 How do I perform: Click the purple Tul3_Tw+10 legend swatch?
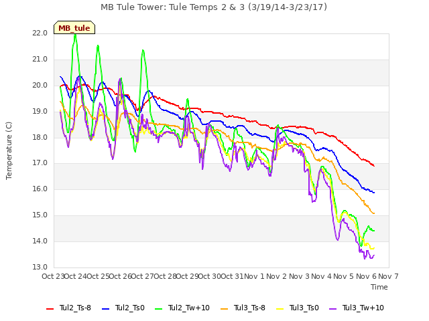tap(332, 308)
